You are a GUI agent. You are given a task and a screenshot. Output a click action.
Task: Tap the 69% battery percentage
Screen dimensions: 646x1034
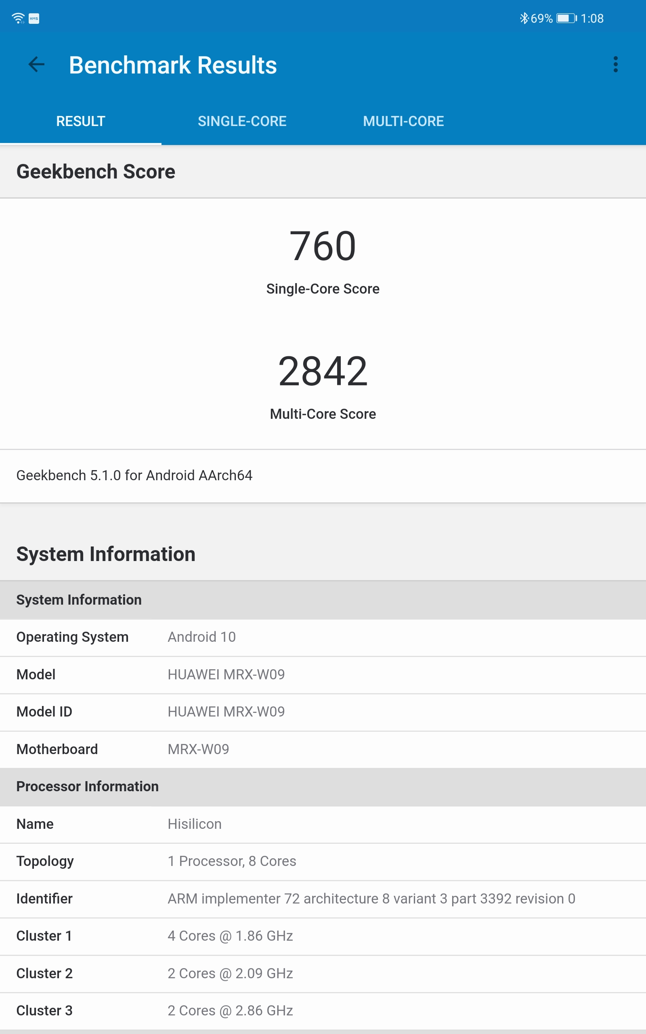coord(541,18)
